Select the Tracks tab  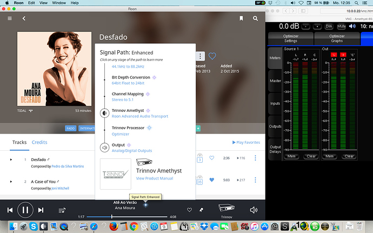point(19,142)
